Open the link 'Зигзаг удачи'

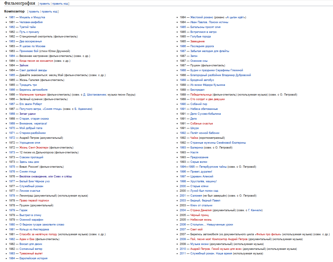(x=28, y=114)
